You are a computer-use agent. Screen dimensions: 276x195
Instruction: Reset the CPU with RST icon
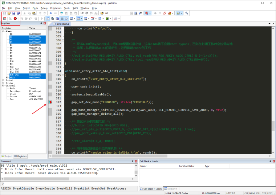[x=4, y=19]
